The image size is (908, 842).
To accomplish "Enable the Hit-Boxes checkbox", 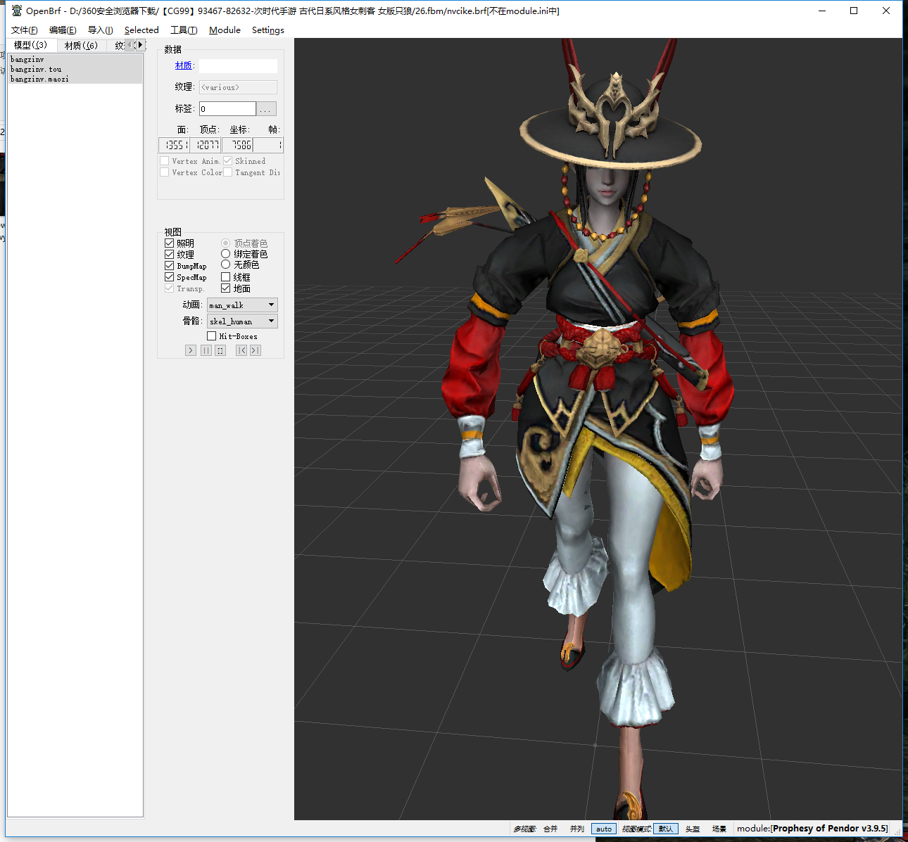I will (211, 336).
